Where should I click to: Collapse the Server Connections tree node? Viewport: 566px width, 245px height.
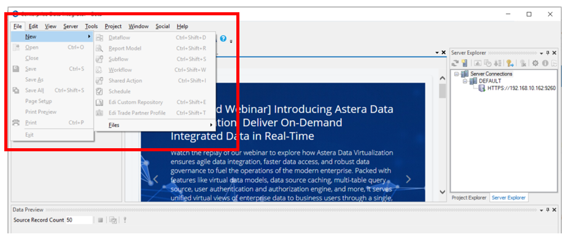pyautogui.click(x=457, y=73)
